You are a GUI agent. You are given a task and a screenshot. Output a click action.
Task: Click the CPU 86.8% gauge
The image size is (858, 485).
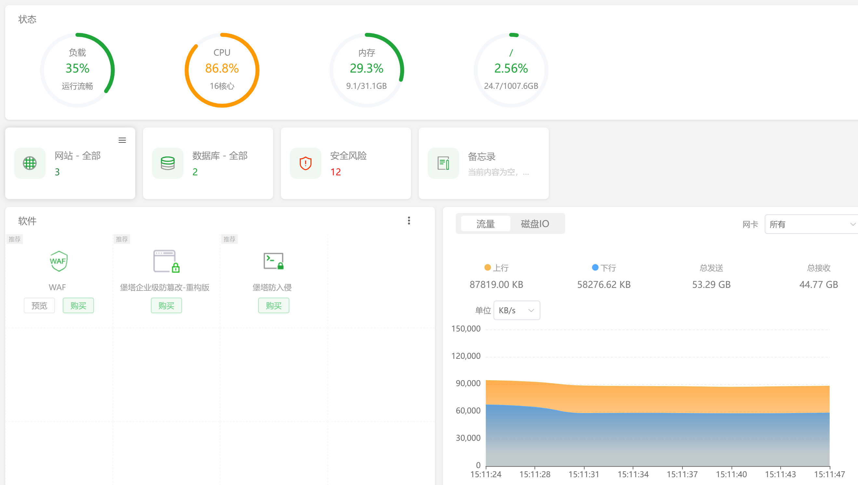[222, 70]
